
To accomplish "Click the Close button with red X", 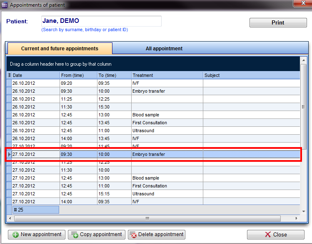I will tap(276, 235).
